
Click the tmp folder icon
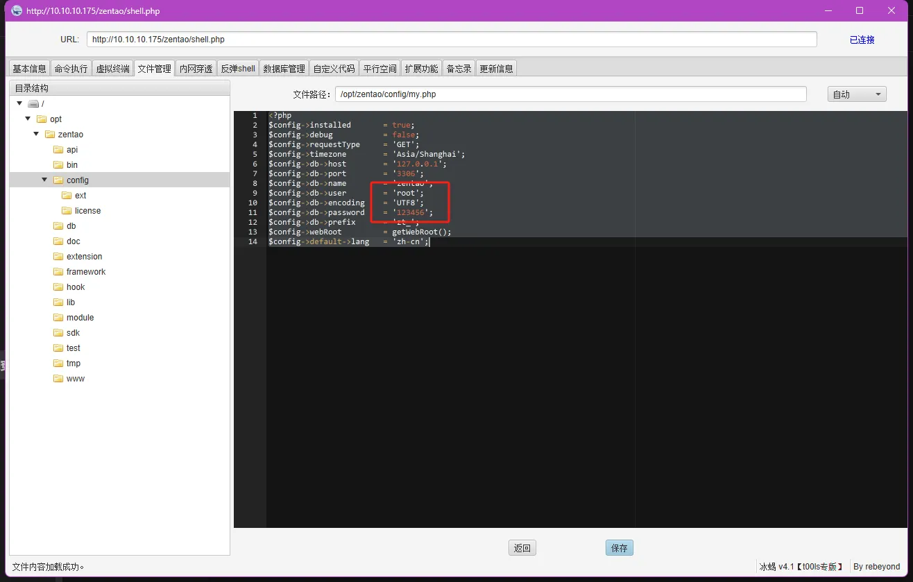(58, 363)
